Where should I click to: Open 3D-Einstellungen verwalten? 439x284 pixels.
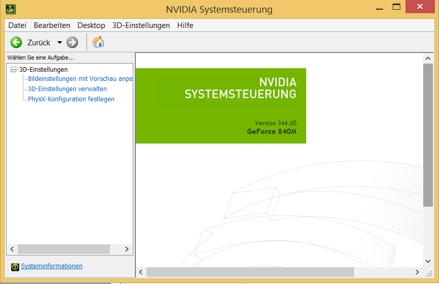click(x=67, y=89)
